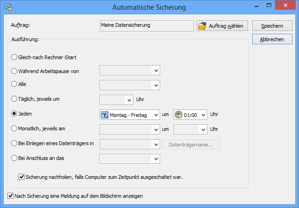The height and width of the screenshot is (208, 299).
Task: Close the Automatische Sicherung window
Action: (x=285, y=6)
